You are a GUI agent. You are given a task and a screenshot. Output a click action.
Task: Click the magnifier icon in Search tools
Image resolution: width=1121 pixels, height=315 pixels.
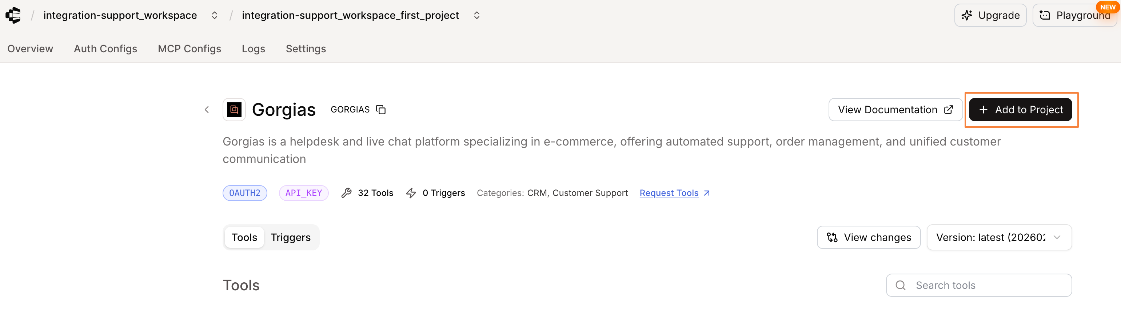(900, 285)
